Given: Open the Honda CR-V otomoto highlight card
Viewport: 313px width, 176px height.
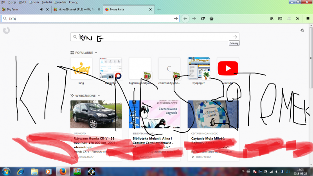Looking at the screenshot, I should pos(96,131).
